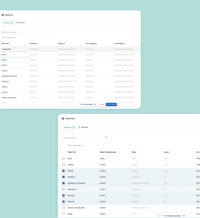Click Docebo Learning Suite in upper panel
200x218 pixels.
tap(9, 98)
